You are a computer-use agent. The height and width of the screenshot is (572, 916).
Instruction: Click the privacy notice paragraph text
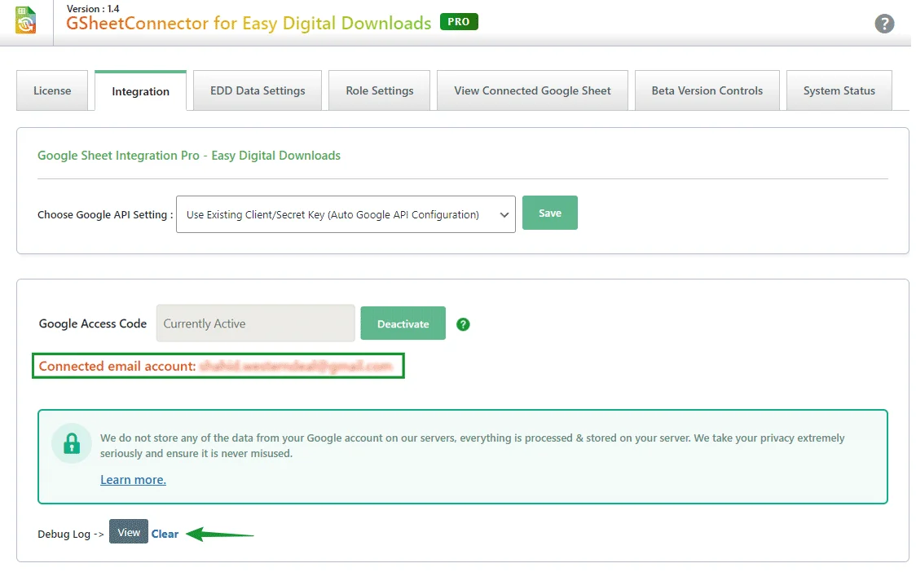[472, 445]
